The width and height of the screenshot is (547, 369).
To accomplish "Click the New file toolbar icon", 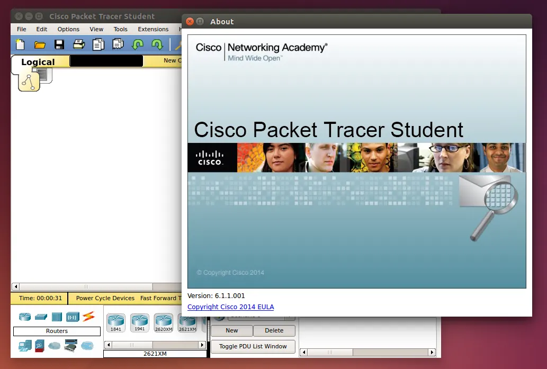I will click(x=20, y=44).
